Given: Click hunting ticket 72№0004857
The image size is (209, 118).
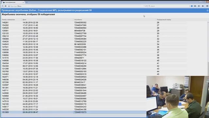Looking at the screenshot, I should [x=80, y=96].
